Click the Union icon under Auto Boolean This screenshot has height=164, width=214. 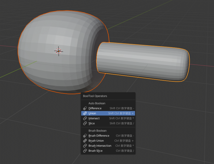pyautogui.click(x=85, y=113)
